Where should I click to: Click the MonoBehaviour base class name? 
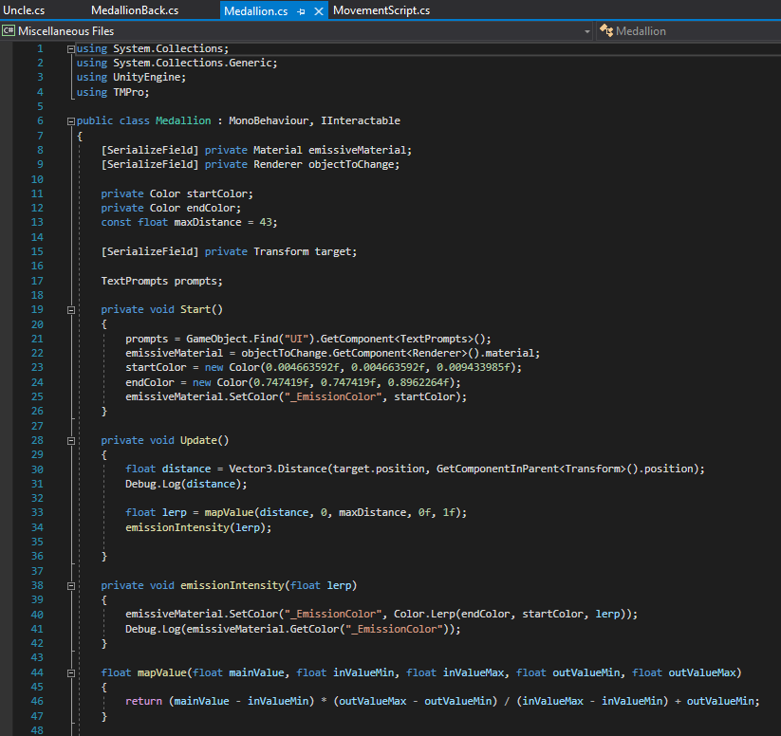(270, 121)
